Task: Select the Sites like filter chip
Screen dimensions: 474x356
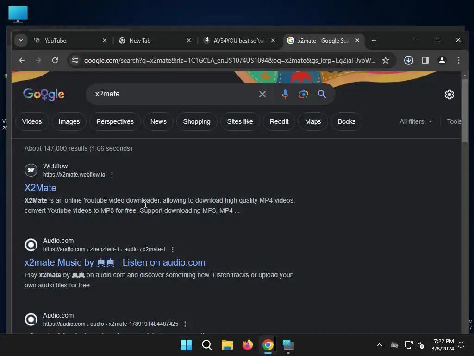Action: point(240,121)
